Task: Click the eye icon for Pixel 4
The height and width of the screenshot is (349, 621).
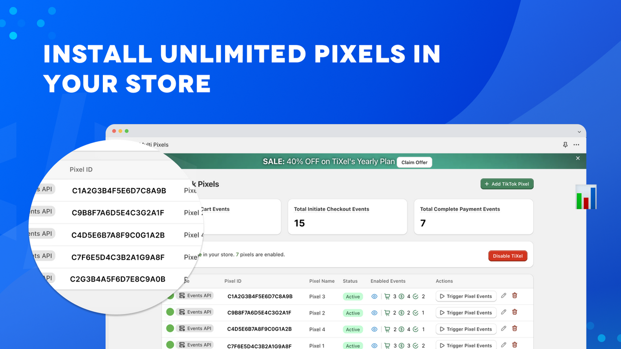Action: (374, 330)
